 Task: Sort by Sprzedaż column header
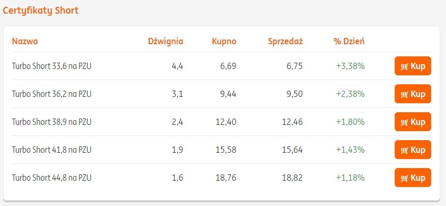coord(285,42)
